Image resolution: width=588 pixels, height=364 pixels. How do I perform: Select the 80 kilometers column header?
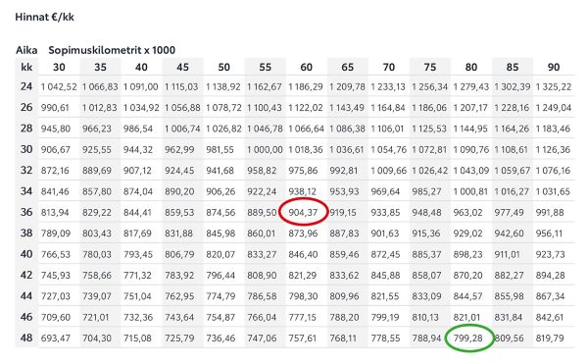pyautogui.click(x=471, y=67)
